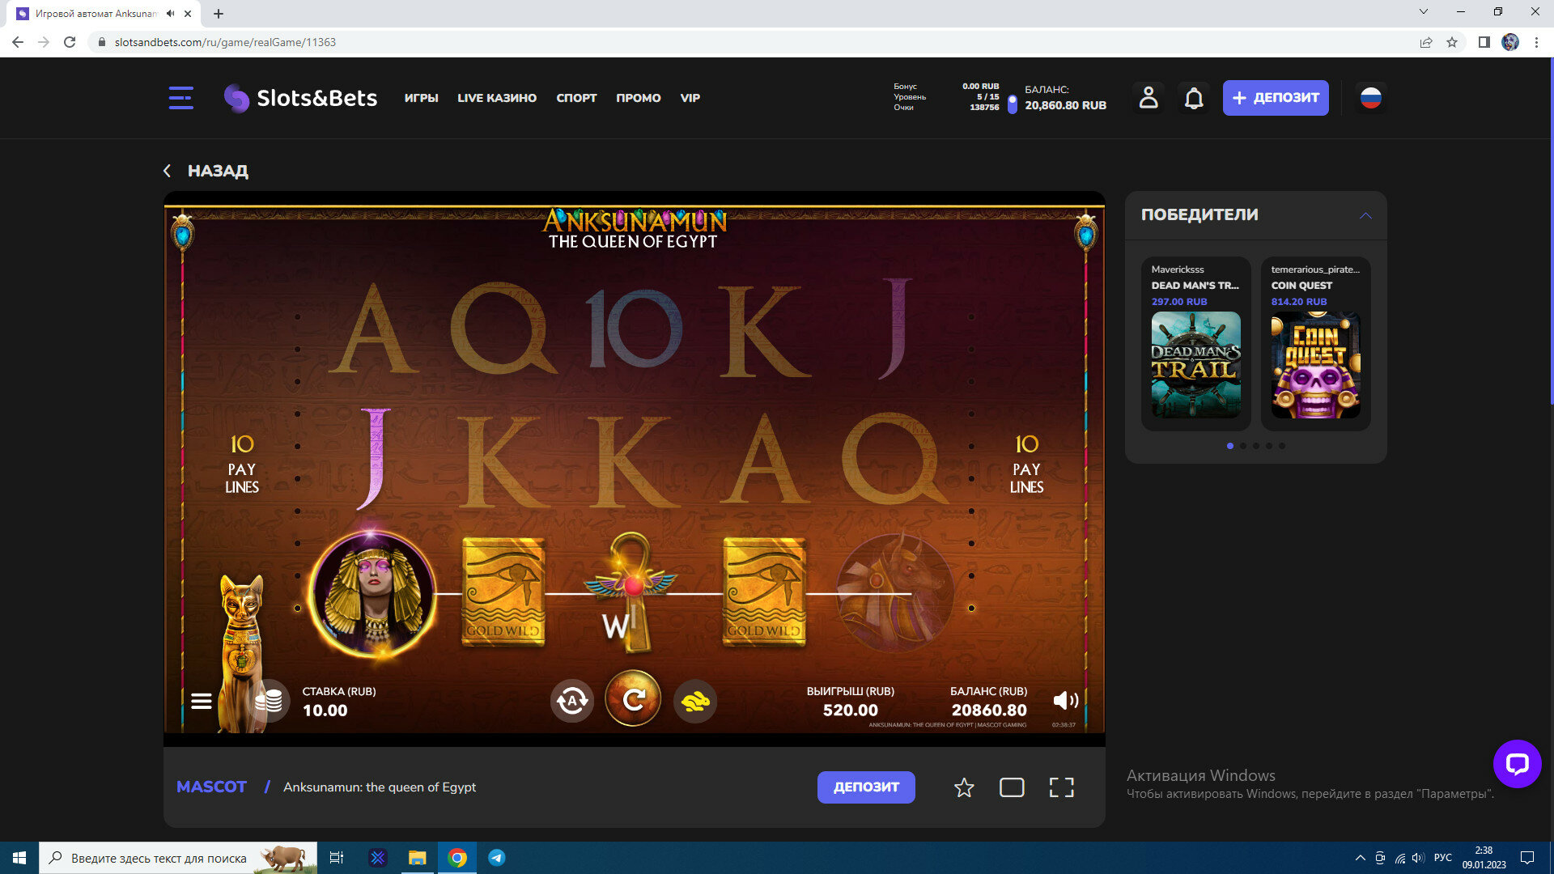1554x874 pixels.
Task: Open user profile account icon
Action: (x=1149, y=98)
